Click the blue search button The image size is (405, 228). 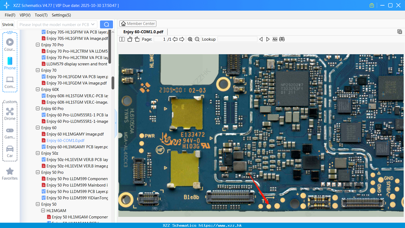(106, 24)
